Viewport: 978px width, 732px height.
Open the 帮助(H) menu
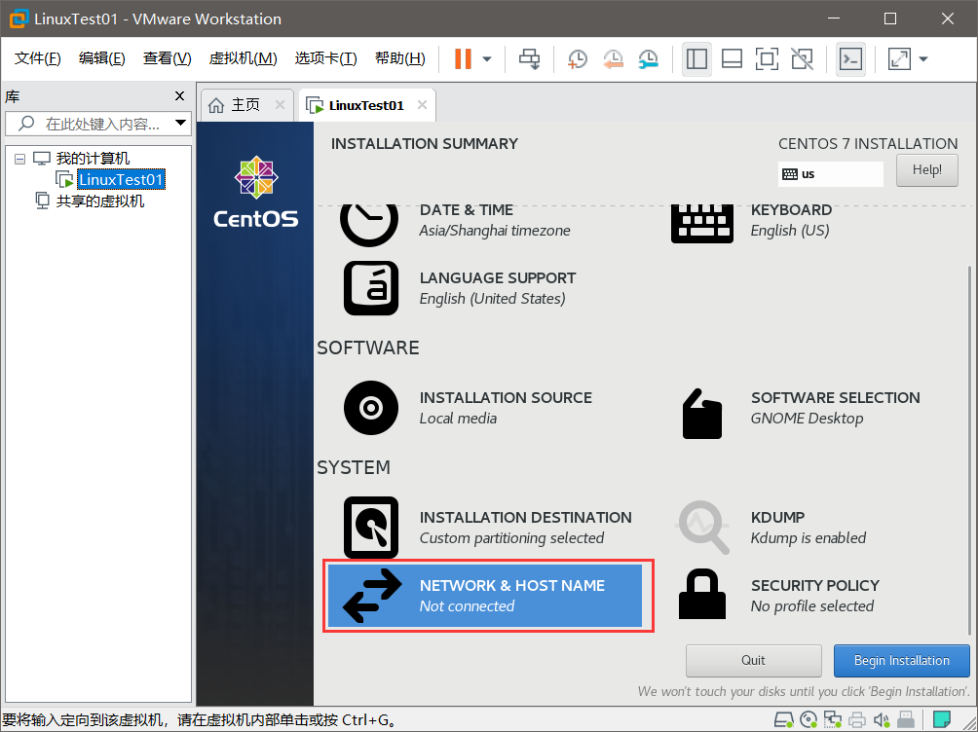click(399, 58)
